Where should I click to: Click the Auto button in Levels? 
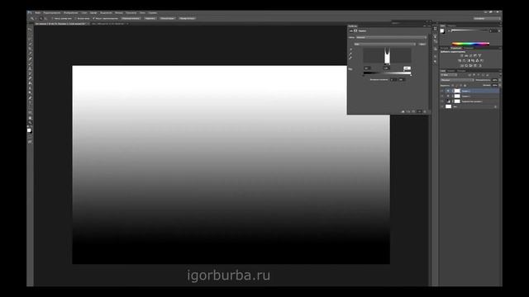422,44
